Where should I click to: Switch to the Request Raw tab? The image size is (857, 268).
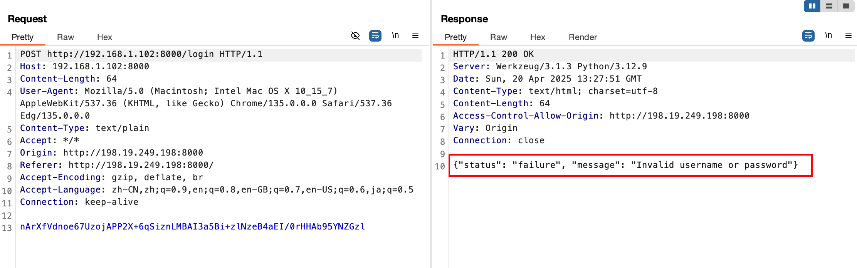[66, 37]
